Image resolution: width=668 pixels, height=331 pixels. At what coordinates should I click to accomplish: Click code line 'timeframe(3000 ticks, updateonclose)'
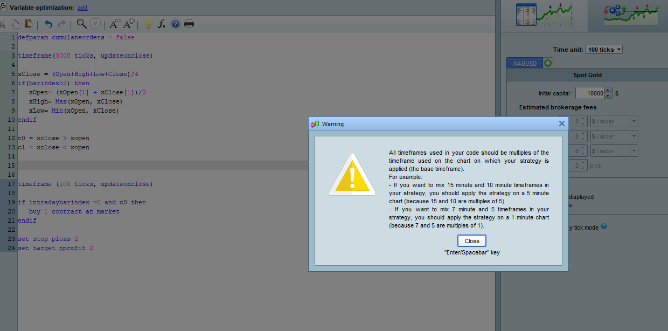(85, 56)
